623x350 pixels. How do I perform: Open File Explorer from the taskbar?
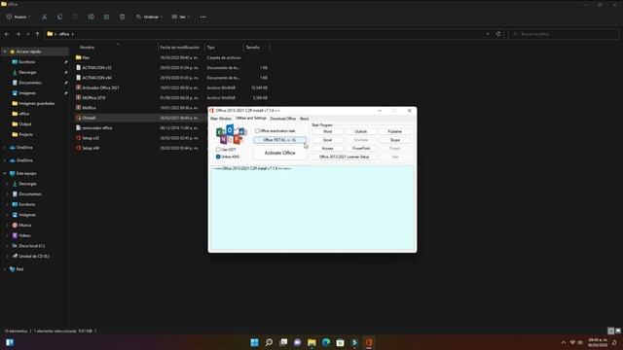pyautogui.click(x=311, y=342)
